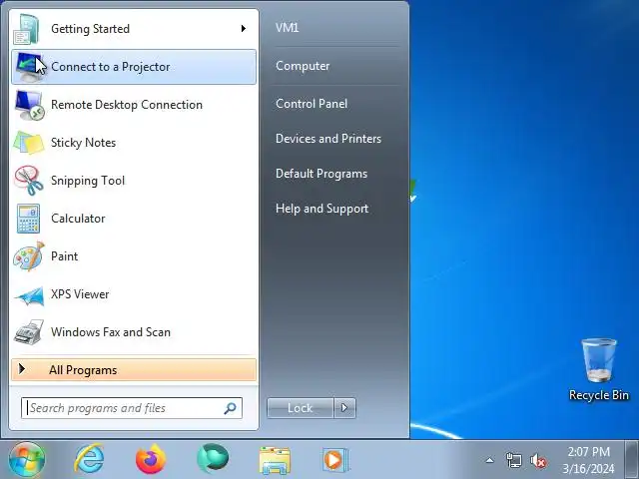Open Getting Started from the Start menu
The image size is (639, 479).
(x=134, y=29)
